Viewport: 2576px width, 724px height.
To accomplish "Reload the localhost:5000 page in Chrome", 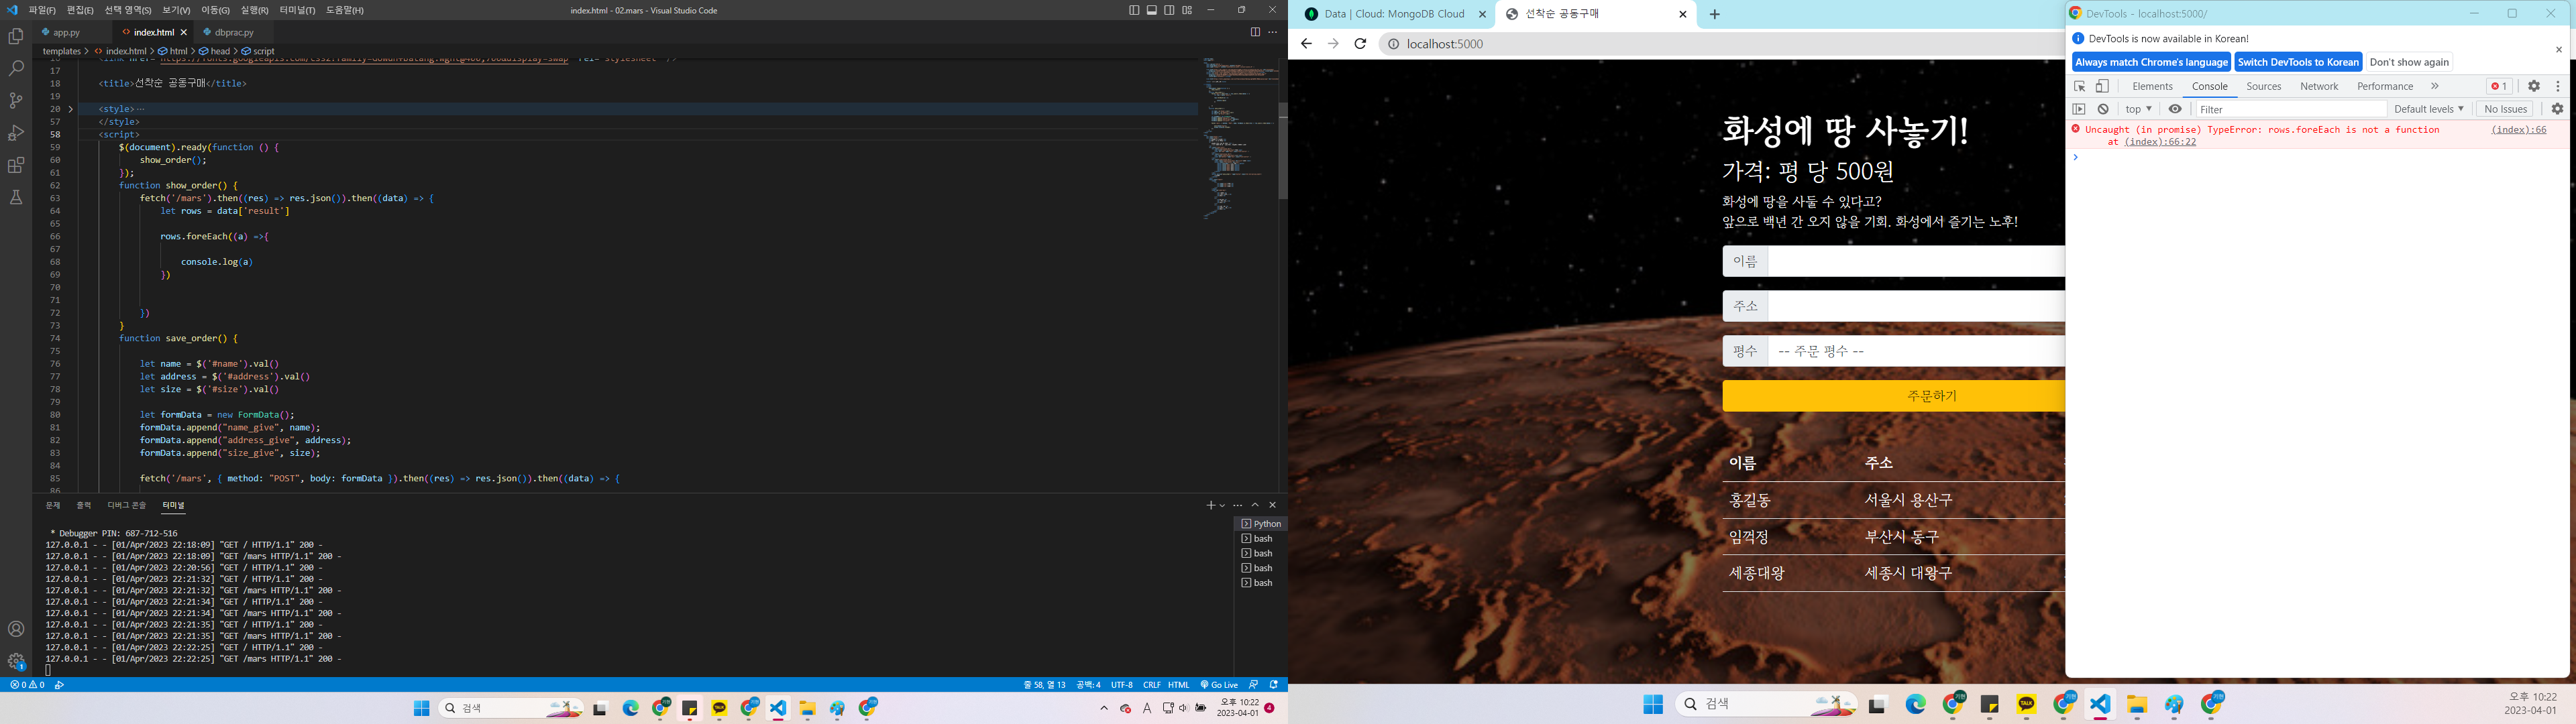I will [1360, 44].
